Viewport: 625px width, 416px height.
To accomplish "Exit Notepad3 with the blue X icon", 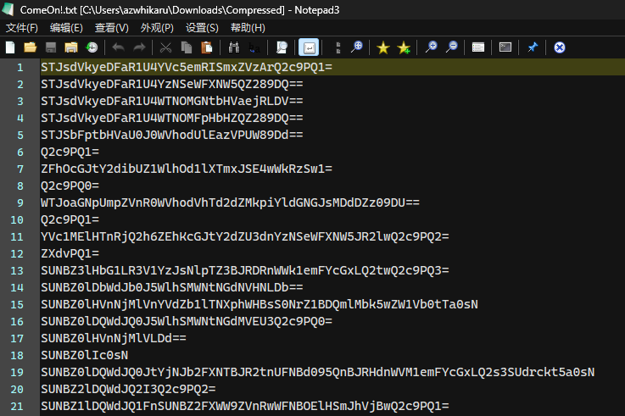I will click(x=560, y=47).
